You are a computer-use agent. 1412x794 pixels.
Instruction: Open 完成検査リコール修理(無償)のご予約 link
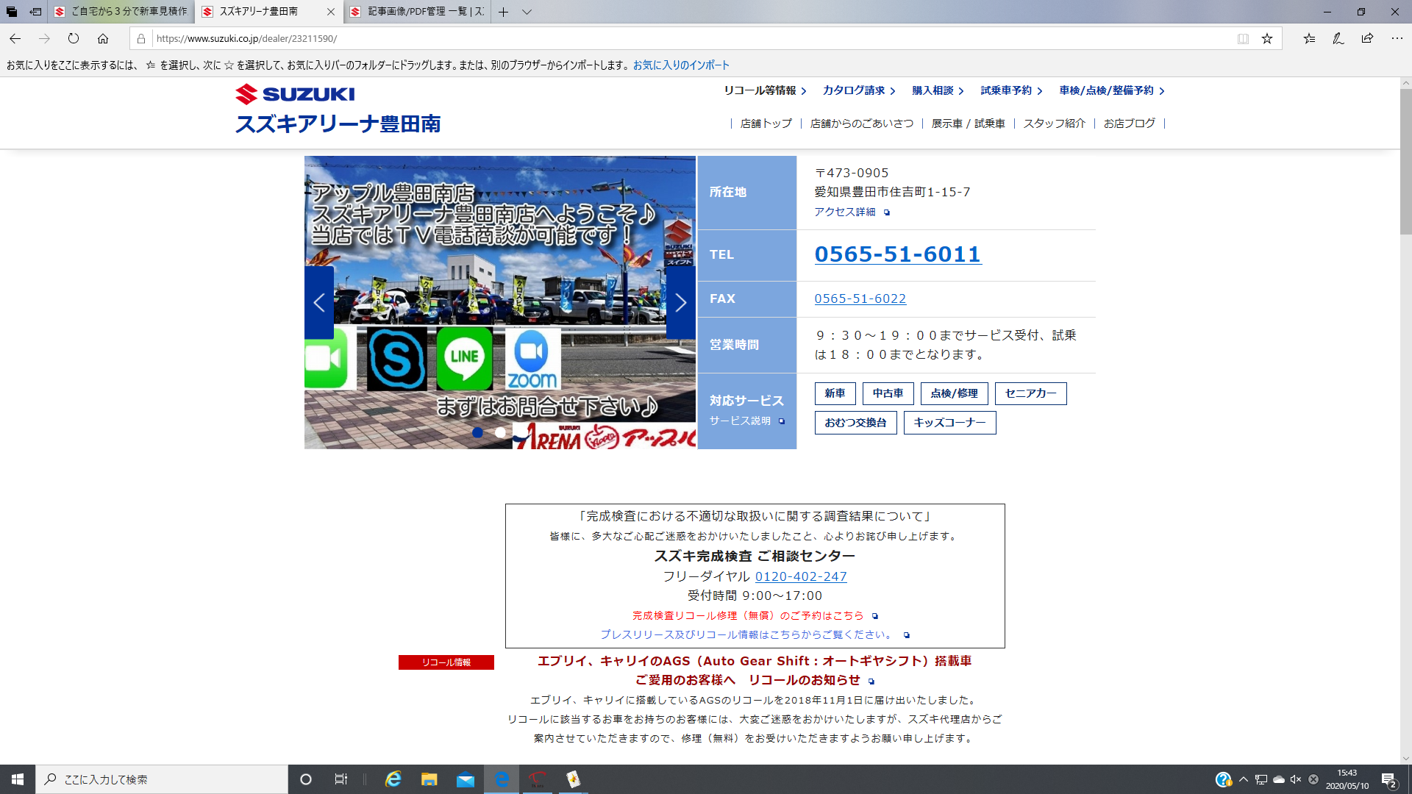[x=755, y=615]
